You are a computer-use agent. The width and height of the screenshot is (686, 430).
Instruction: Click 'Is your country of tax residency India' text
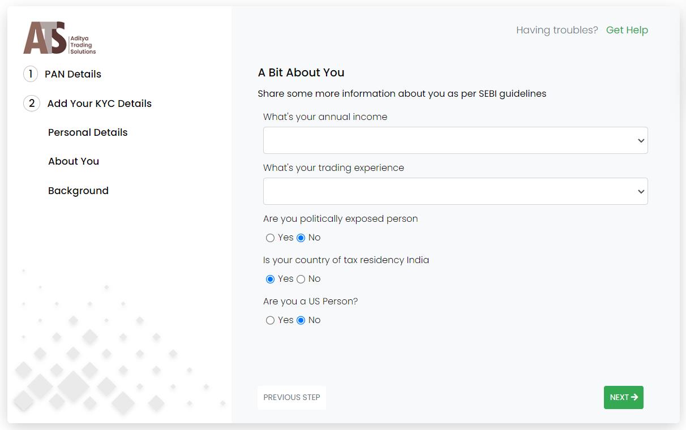pos(346,260)
